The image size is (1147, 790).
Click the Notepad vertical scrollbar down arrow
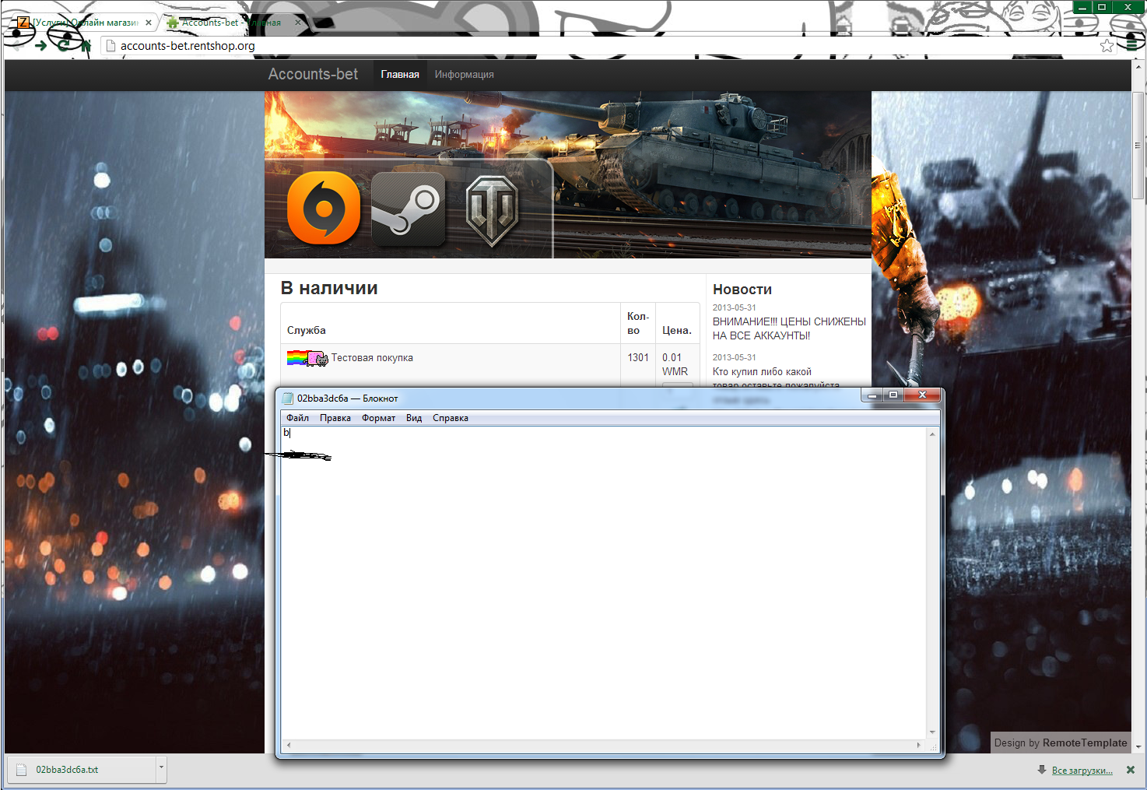[932, 732]
